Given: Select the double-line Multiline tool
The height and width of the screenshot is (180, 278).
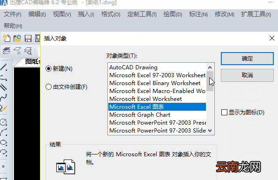Looking at the screenshot, I should coord(4,87).
